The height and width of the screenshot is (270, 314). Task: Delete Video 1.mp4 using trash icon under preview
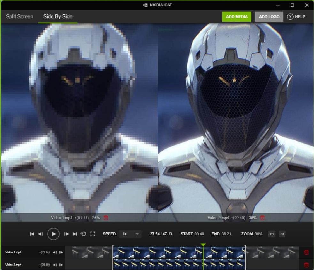point(106,218)
